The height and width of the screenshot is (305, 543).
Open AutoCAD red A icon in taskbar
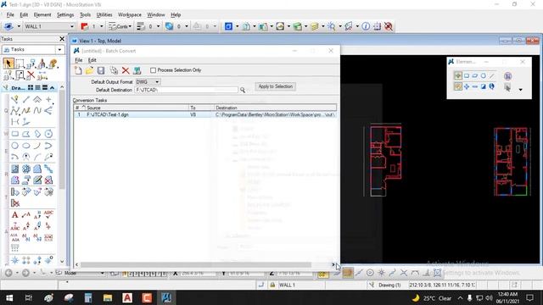point(127,297)
